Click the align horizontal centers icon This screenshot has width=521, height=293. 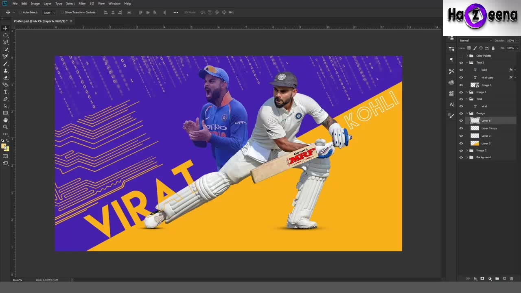click(x=113, y=12)
